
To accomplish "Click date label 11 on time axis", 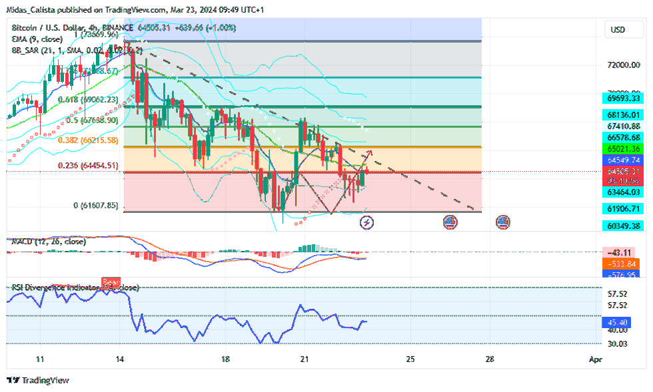I will [40, 359].
